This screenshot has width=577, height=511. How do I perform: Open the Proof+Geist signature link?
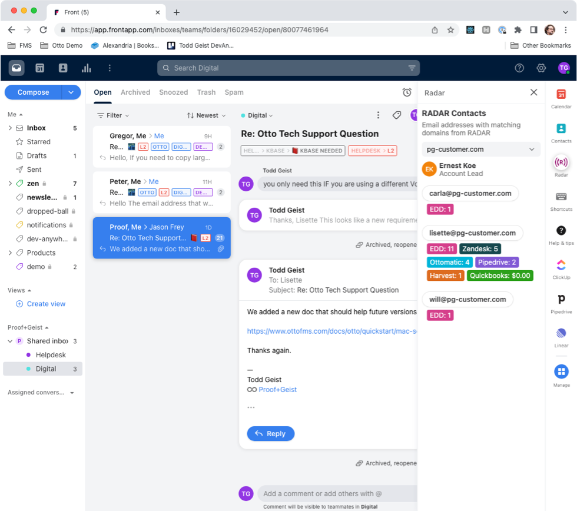pos(277,390)
